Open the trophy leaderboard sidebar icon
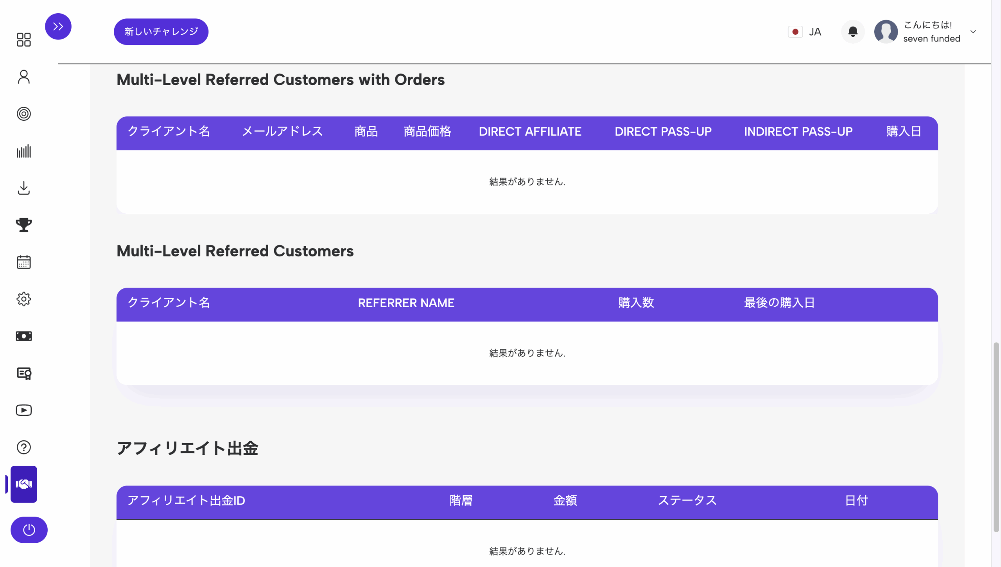The image size is (1001, 567). (24, 225)
